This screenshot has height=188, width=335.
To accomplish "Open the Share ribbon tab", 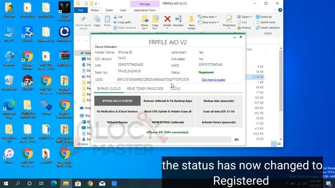I will 109,10.
